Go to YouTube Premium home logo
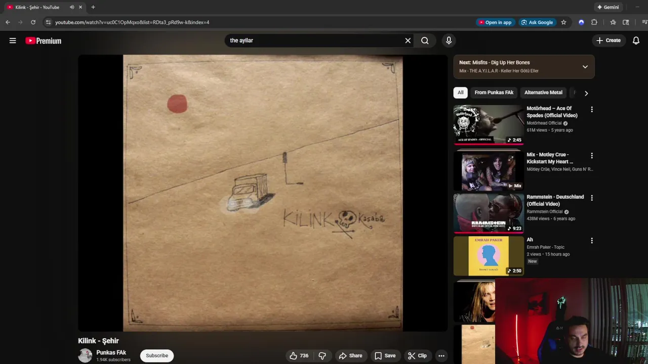 44,41
